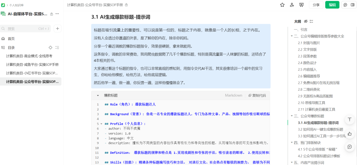Screen dimensions: 357x165
Task: Jump to 3.2 如何用AI一键生成爆款标题
Action: 320,130
